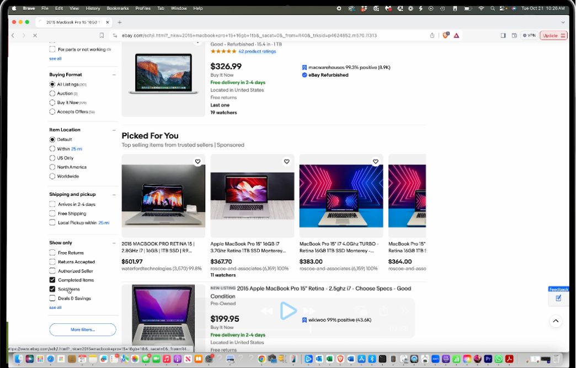Click the bookmark icon in address bar
576x368 pixels.
(x=102, y=35)
